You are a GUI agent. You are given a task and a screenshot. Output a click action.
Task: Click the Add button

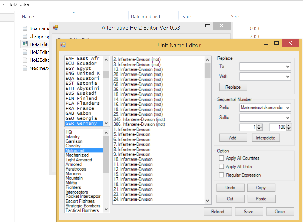pos(233,138)
